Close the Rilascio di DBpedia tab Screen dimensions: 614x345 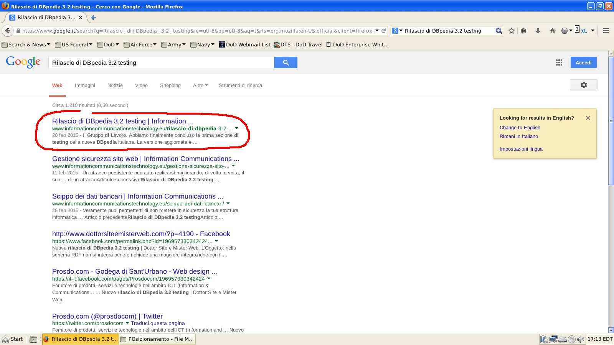click(81, 17)
